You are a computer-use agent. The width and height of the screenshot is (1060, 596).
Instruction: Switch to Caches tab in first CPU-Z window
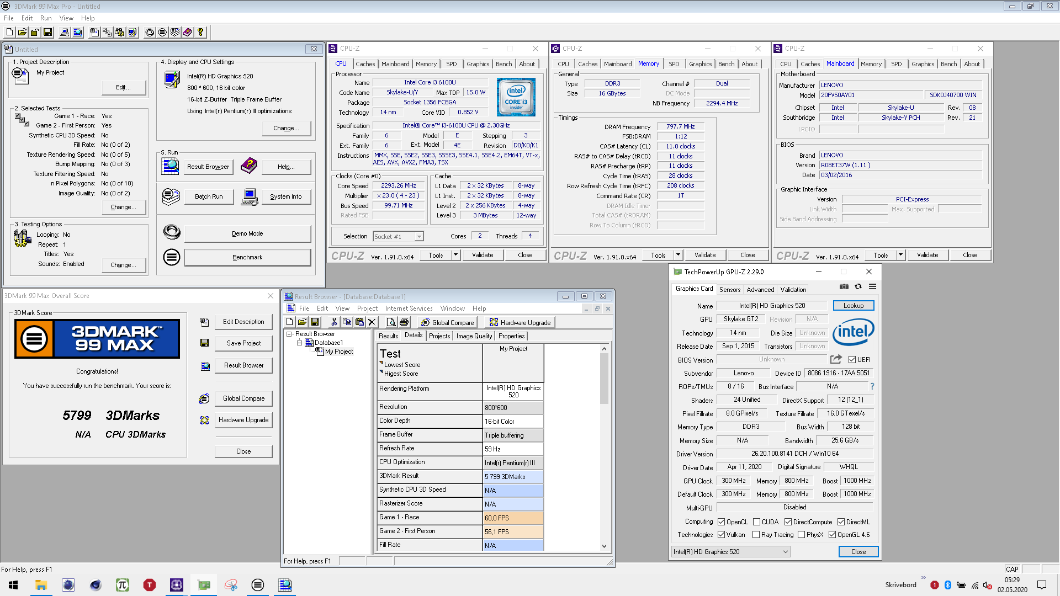tap(365, 64)
